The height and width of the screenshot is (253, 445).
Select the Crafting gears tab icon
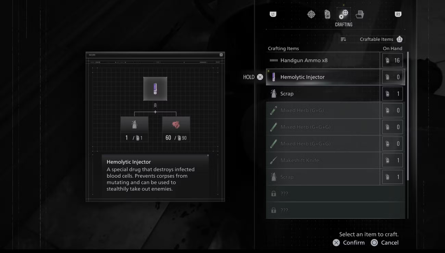[343, 14]
